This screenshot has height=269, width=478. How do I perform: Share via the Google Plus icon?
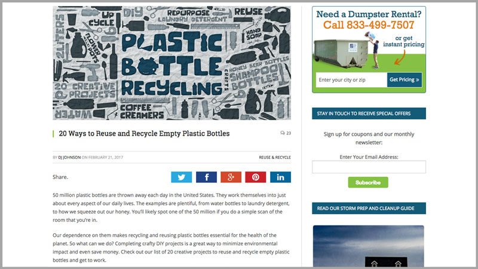pos(231,177)
